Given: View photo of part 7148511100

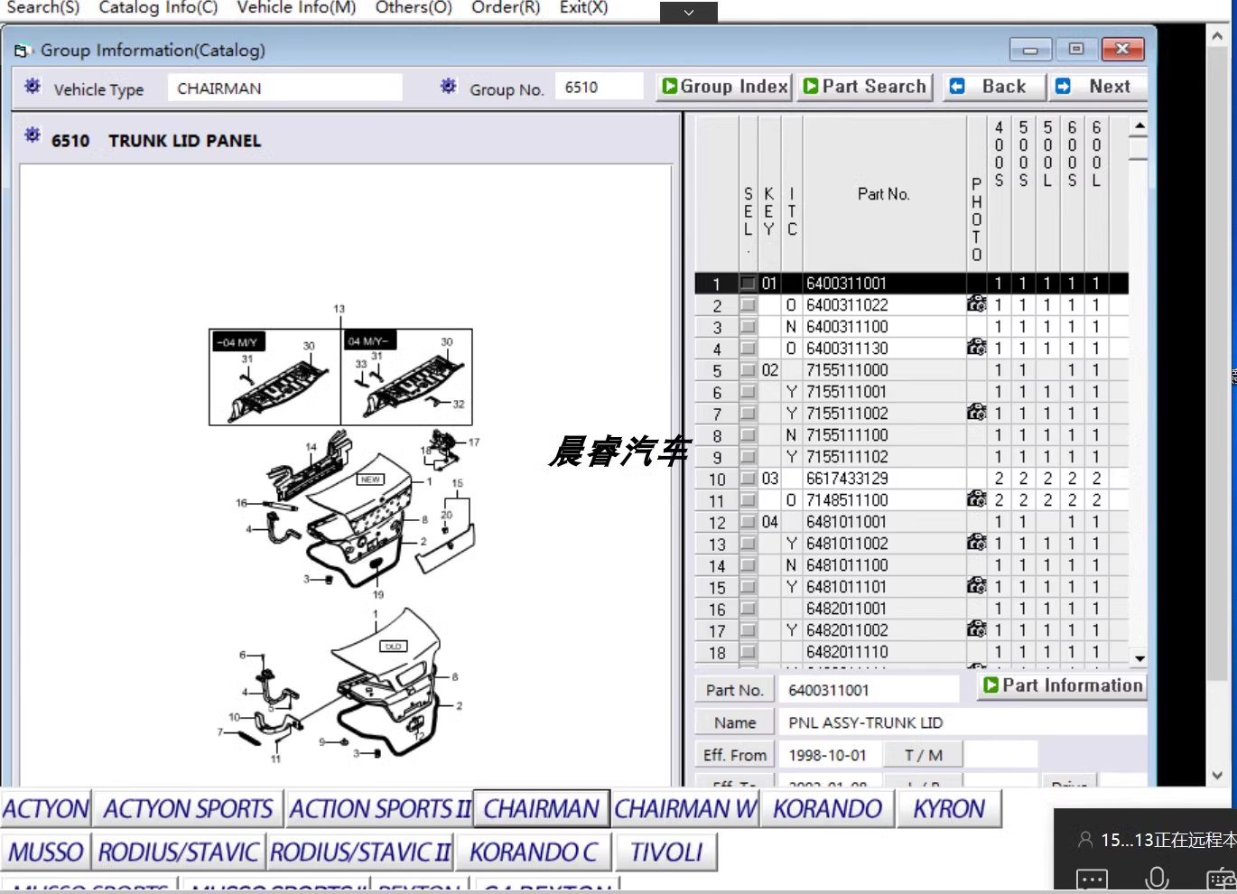Looking at the screenshot, I should tap(976, 499).
